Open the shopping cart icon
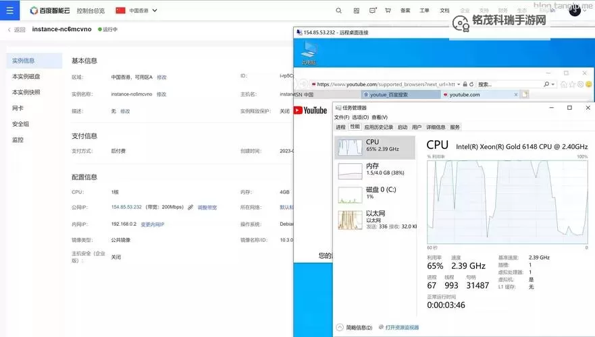This screenshot has height=337, width=595. [388, 11]
